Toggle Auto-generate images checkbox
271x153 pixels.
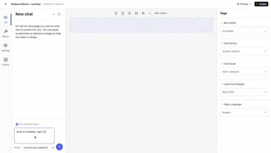coord(17,124)
